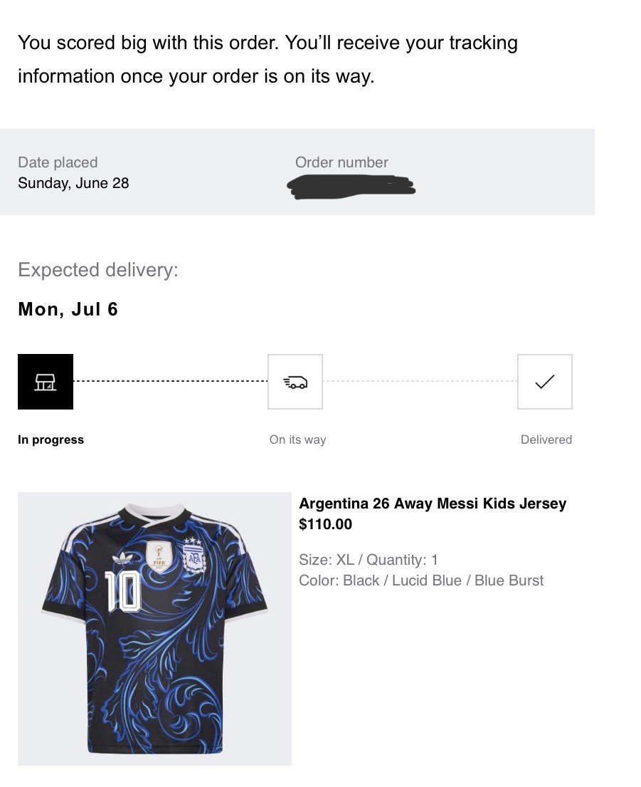This screenshot has width=641, height=787.
Task: Select the On its way status label
Action: [x=297, y=439]
